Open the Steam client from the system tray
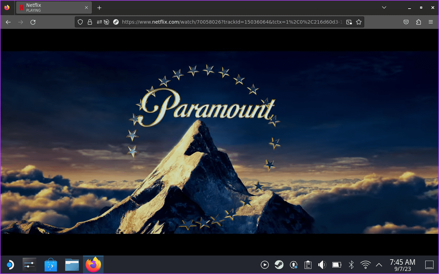 point(279,264)
